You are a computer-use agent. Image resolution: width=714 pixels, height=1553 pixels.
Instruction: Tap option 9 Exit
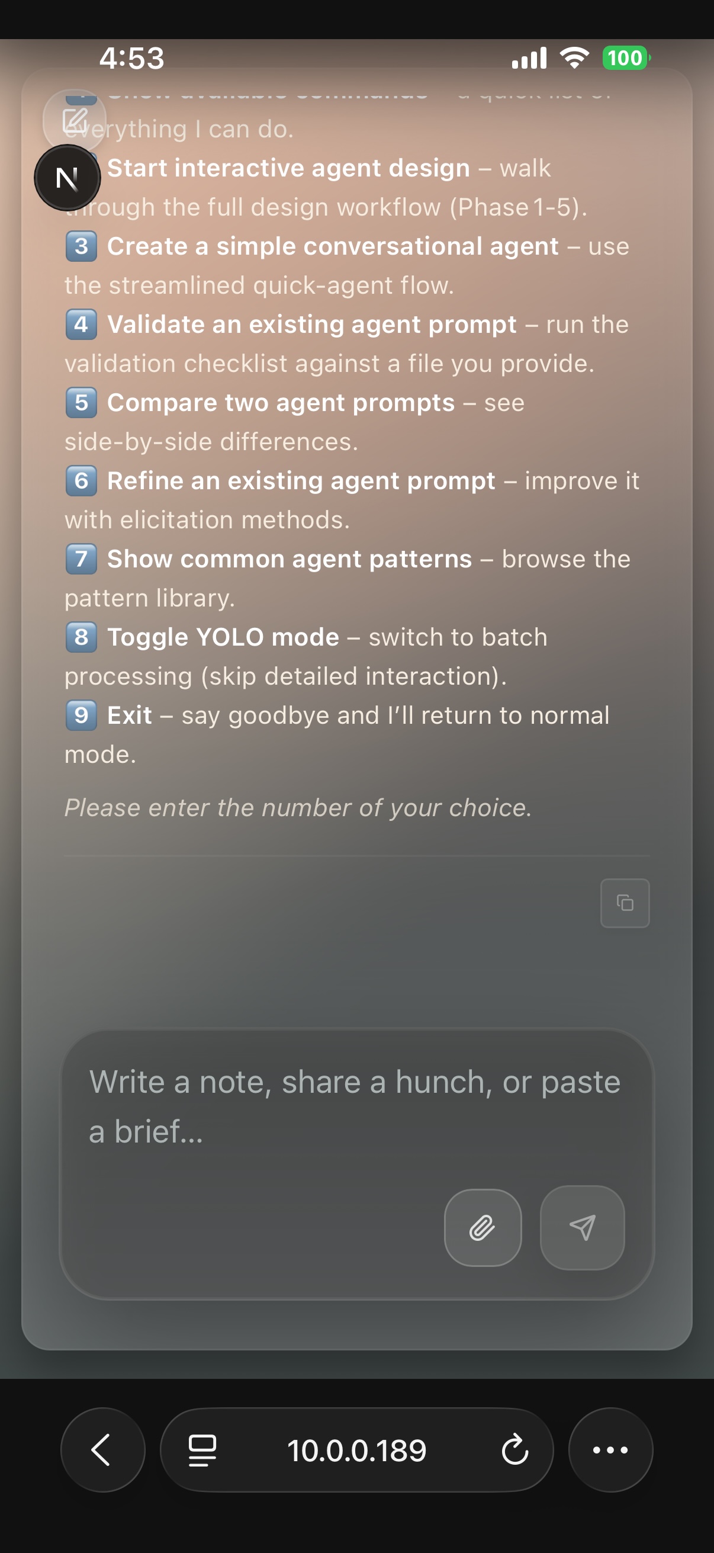[x=129, y=715]
